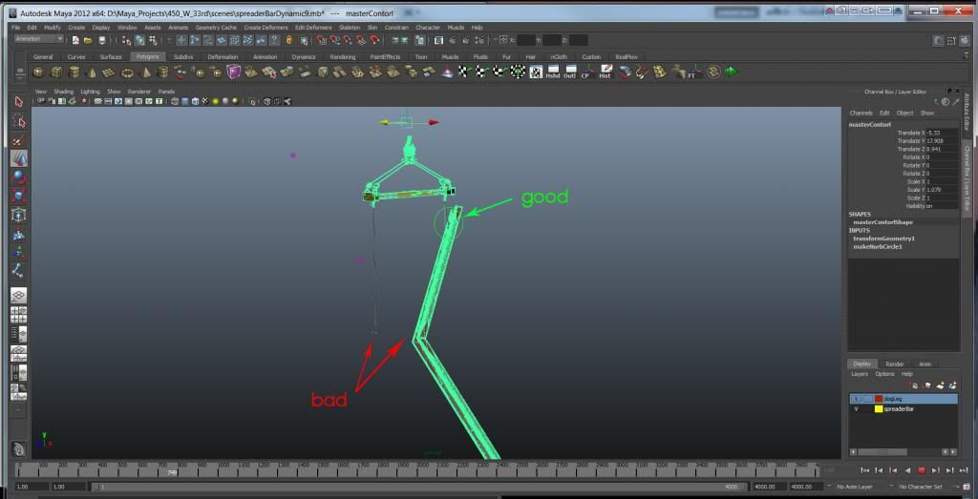Viewport: 978px width, 499px height.
Task: Click the CP shelf button
Action: click(x=587, y=73)
